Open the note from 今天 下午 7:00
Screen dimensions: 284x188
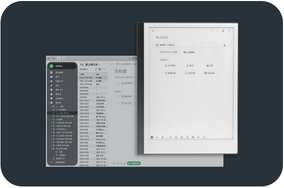coord(93,78)
